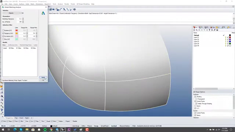Toggle Grid Snap in the status bar
The image size is (235, 132).
click(x=76, y=126)
